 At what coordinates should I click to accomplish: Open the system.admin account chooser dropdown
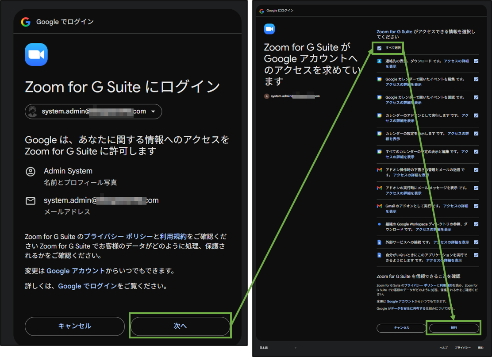click(x=93, y=111)
